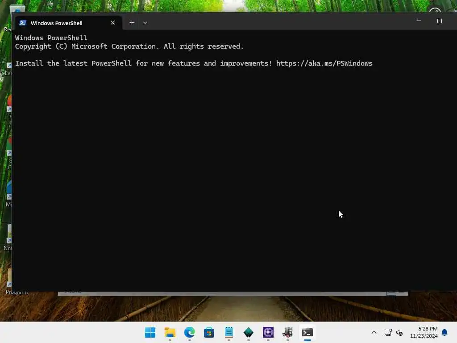
Task: Open the notification bell icon
Action: pos(445,332)
